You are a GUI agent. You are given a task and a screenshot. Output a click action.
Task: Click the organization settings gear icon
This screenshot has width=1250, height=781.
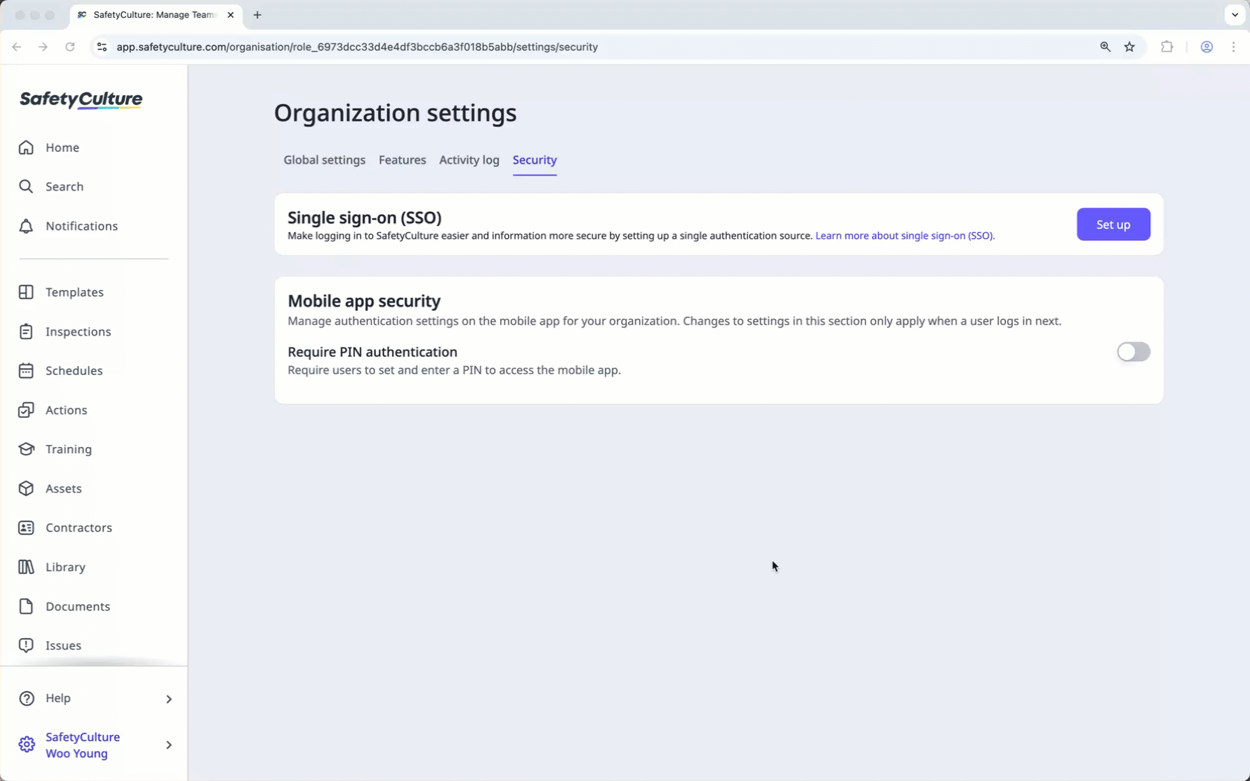coord(26,745)
